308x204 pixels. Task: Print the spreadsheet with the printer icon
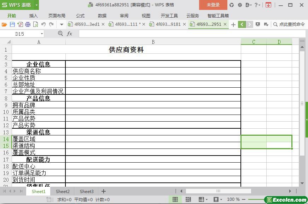[28, 24]
